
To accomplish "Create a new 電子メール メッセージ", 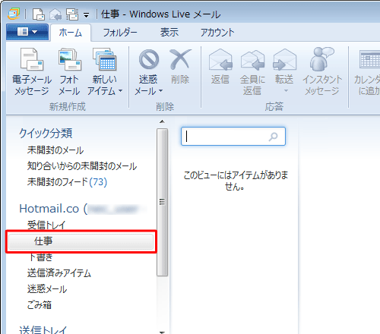I will tap(32, 72).
